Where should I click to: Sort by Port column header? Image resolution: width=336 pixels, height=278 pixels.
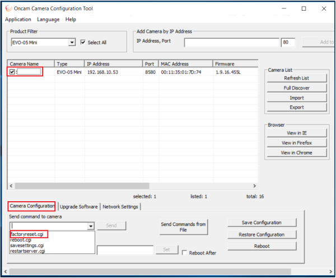(x=151, y=64)
